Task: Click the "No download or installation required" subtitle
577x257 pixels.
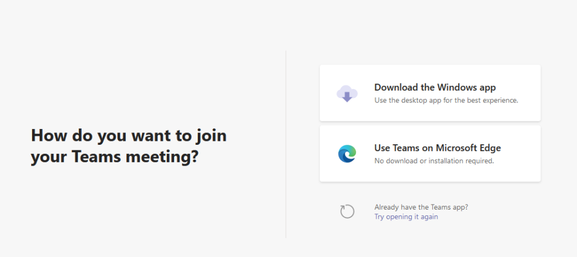Action: pyautogui.click(x=434, y=161)
